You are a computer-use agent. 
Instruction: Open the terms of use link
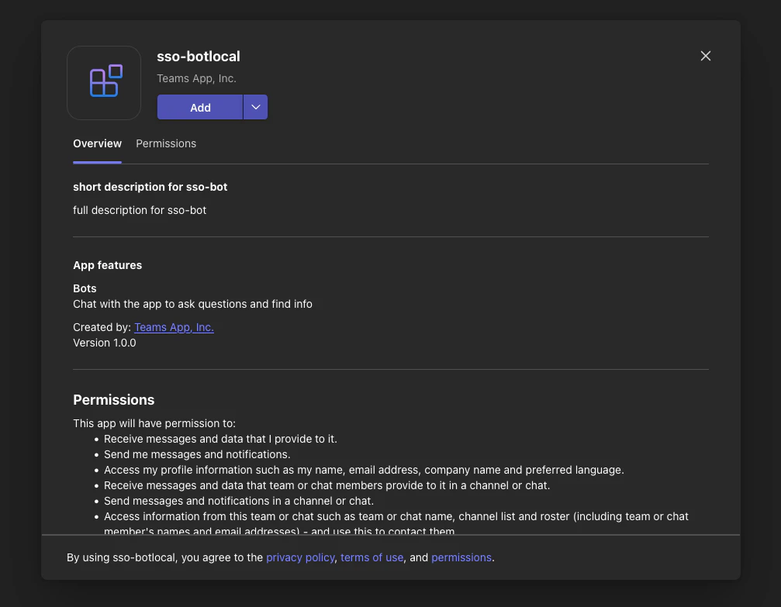tap(371, 557)
